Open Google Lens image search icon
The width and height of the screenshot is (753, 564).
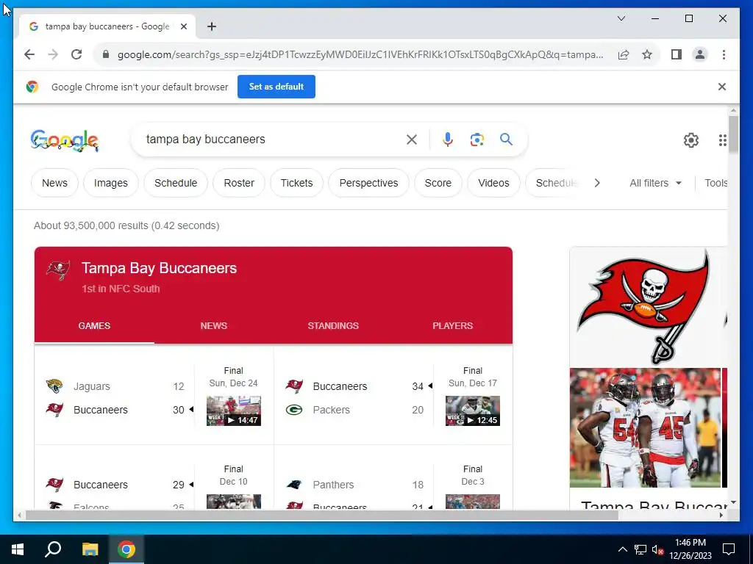pyautogui.click(x=477, y=140)
